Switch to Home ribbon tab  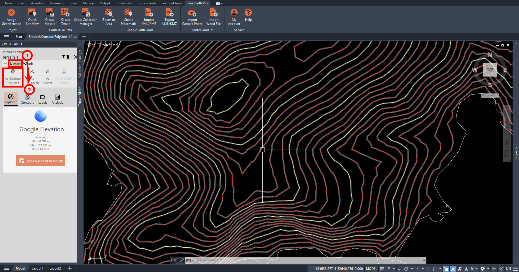(8, 3)
